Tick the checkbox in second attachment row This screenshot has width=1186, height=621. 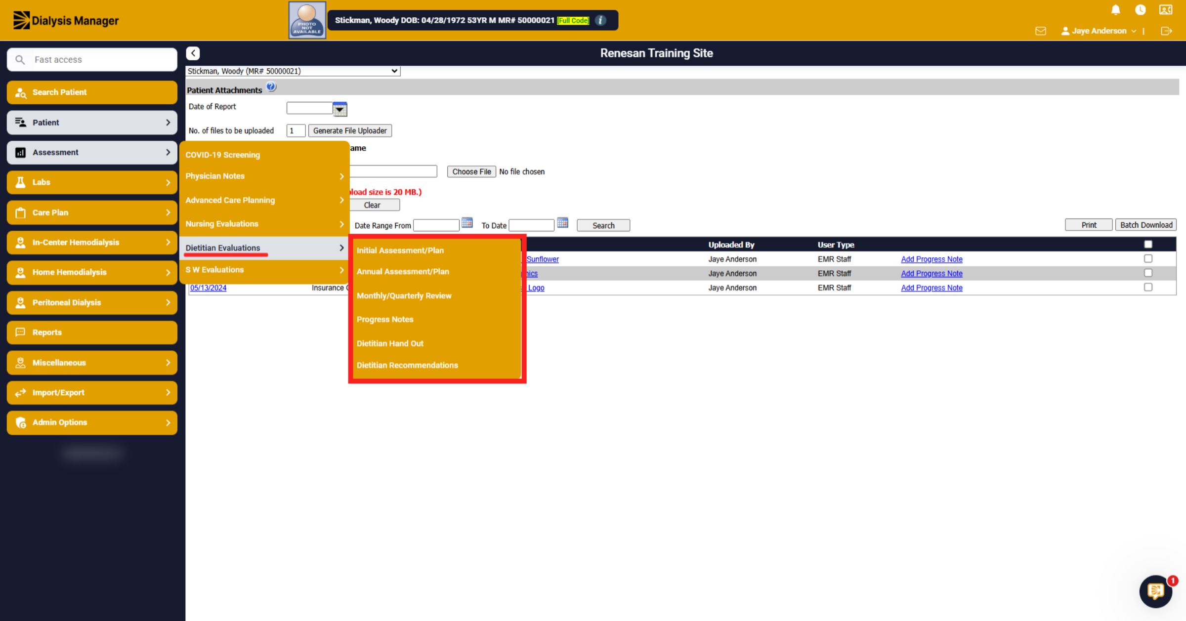1148,273
